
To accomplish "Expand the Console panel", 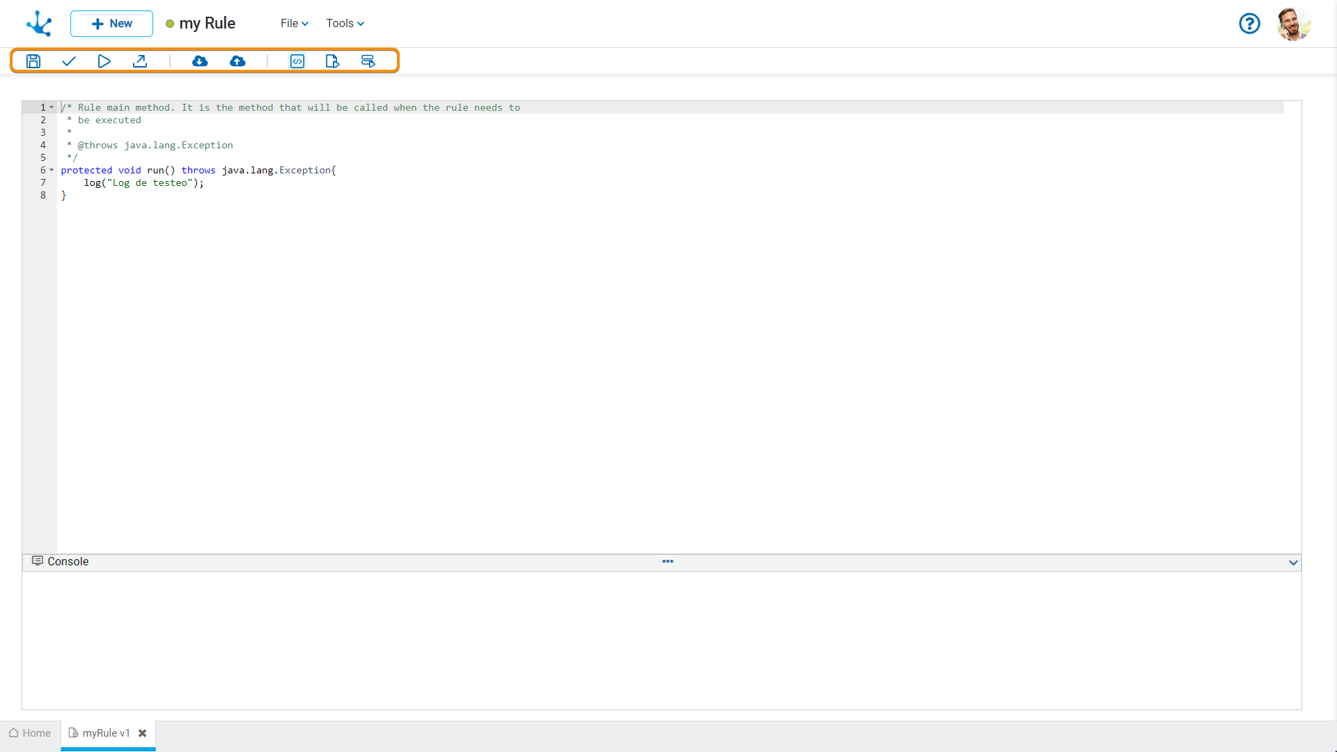I will [x=1292, y=561].
